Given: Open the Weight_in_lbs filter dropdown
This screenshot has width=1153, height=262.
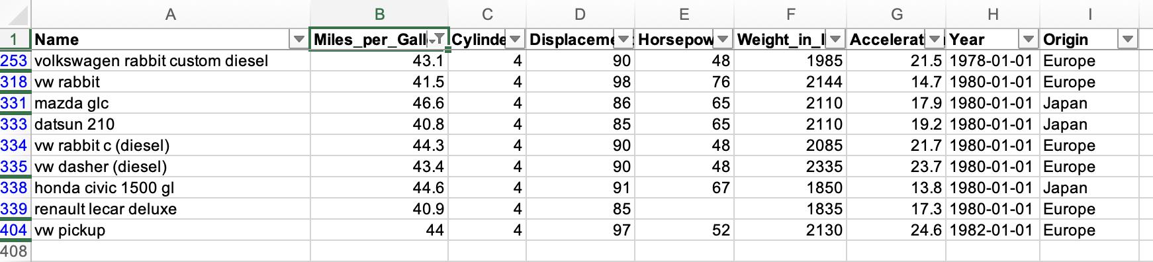Looking at the screenshot, I should pos(835,40).
